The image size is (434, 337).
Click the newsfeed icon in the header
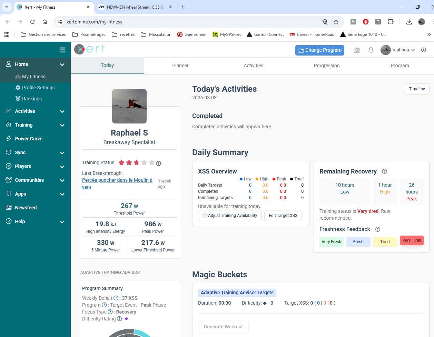[x=357, y=50]
